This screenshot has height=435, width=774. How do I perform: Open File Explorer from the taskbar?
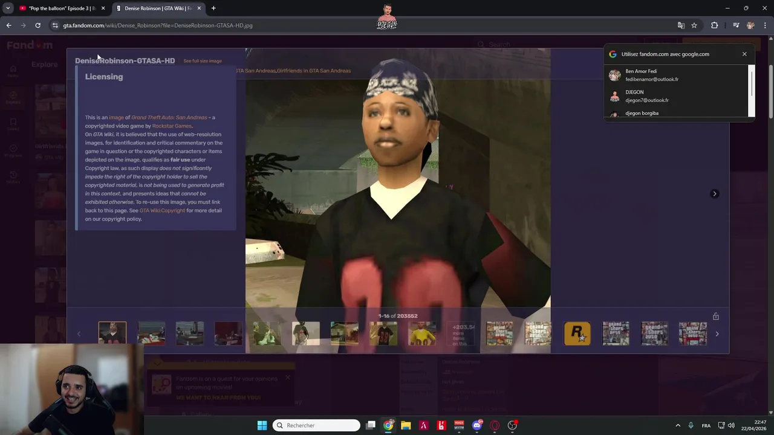(x=406, y=425)
